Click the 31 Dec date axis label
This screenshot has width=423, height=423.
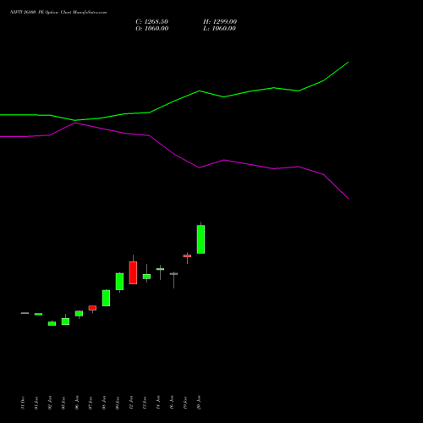coord(23,403)
